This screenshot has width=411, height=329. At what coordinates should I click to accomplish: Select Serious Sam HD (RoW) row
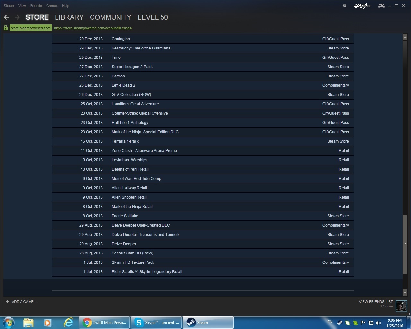(x=203, y=253)
